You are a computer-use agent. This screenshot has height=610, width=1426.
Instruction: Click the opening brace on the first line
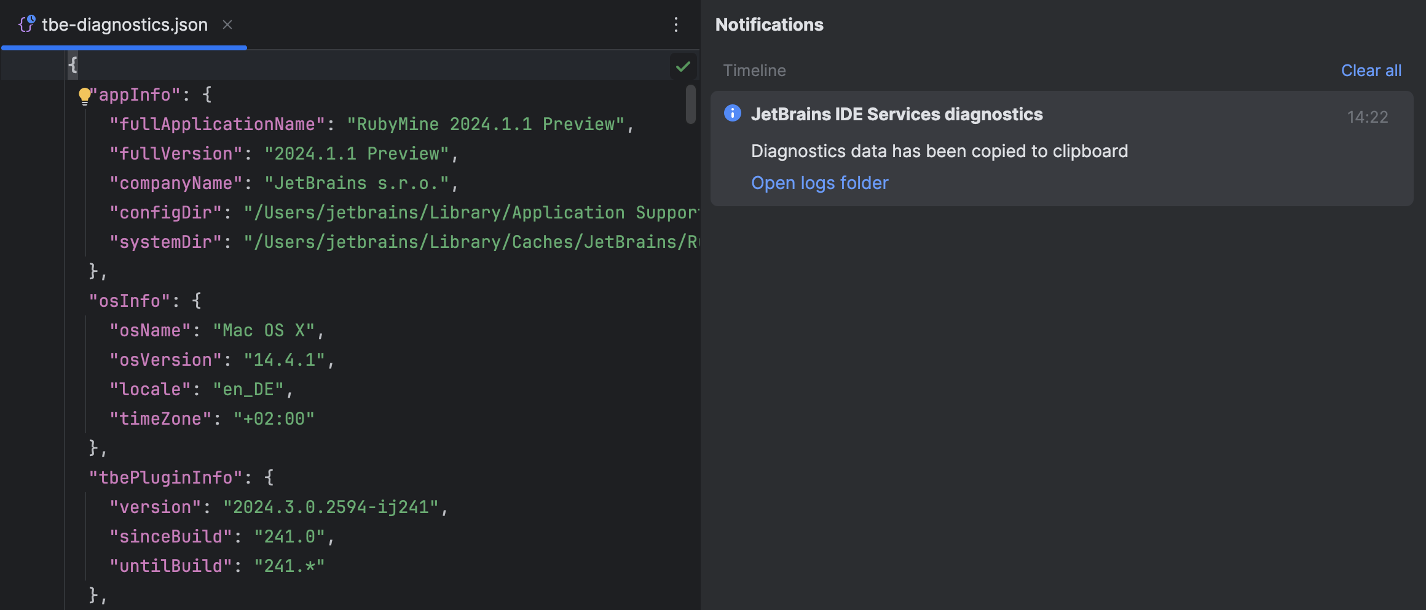point(73,64)
